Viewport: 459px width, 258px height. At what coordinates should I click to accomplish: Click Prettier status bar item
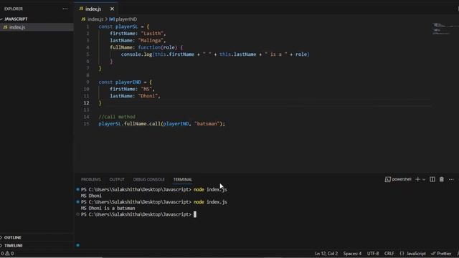(x=442, y=254)
